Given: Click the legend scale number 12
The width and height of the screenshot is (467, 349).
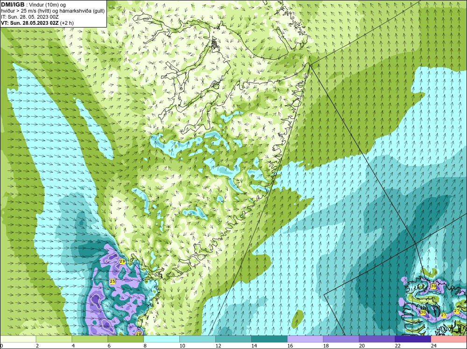Looking at the screenshot, I should pos(218,346).
